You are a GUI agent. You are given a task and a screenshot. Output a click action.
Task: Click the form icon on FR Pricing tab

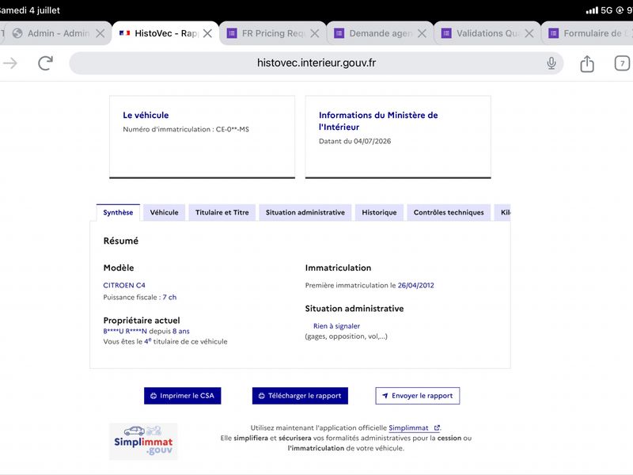click(232, 33)
